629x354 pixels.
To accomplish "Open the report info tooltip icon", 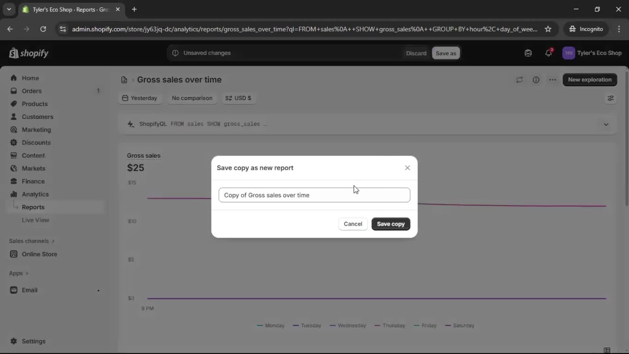I will [536, 80].
